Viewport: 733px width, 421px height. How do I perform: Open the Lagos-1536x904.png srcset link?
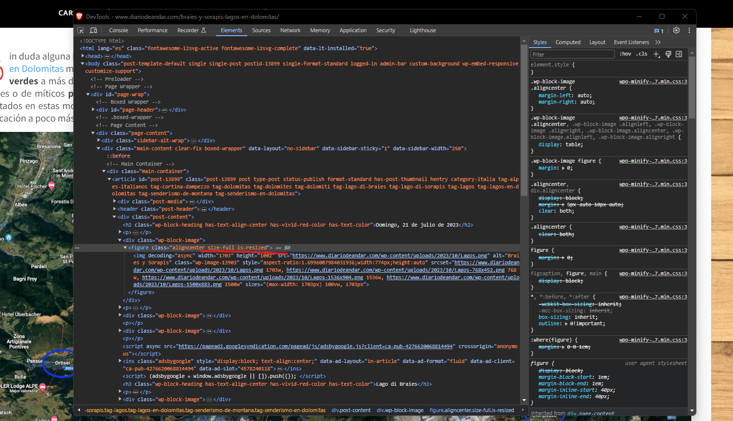(253, 277)
